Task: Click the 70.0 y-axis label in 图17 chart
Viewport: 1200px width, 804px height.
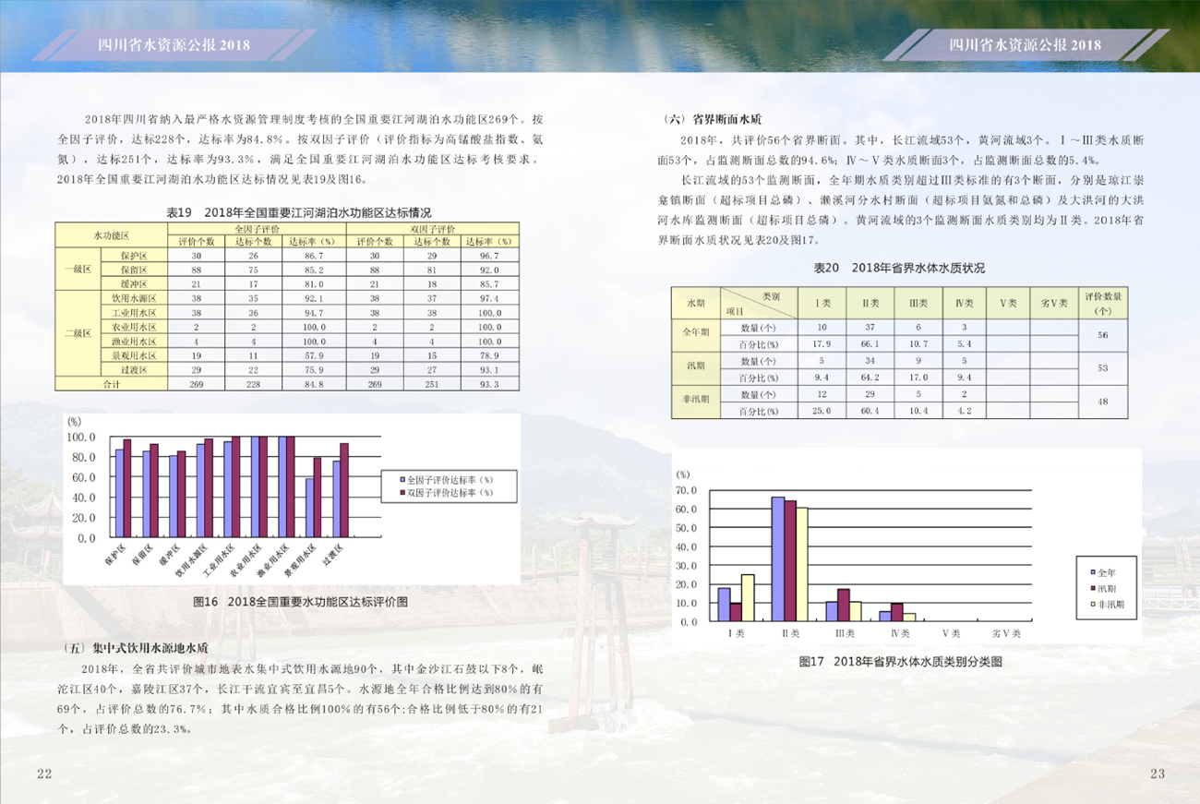Action: tap(688, 489)
